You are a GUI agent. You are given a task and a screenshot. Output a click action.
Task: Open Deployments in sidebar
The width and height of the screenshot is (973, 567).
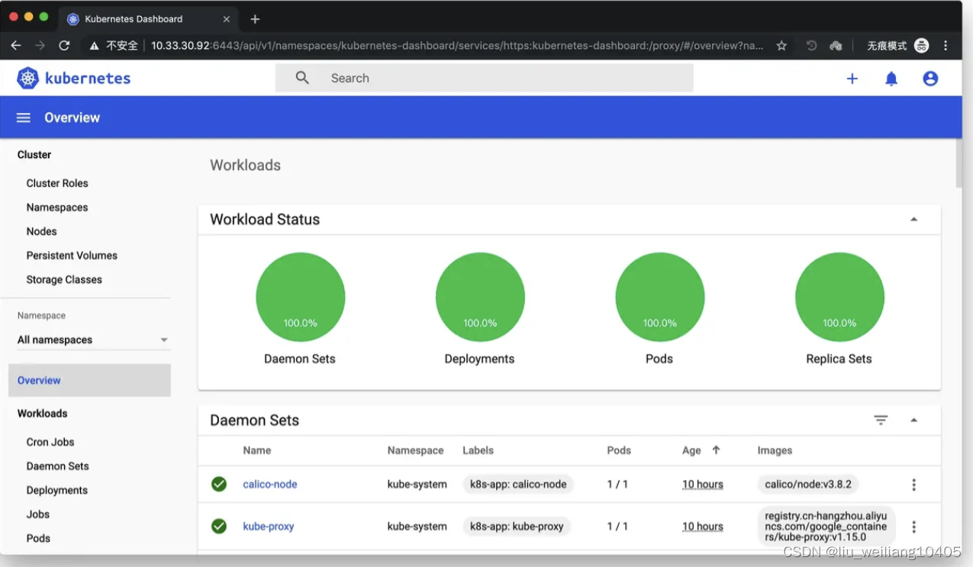click(57, 490)
